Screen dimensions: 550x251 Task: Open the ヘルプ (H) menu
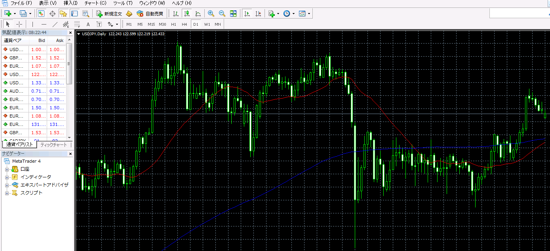click(182, 3)
